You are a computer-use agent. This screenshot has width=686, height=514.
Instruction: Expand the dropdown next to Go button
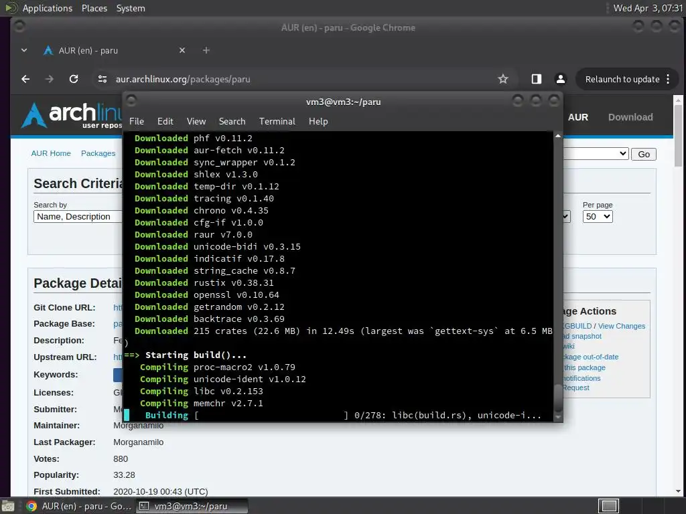click(x=596, y=154)
